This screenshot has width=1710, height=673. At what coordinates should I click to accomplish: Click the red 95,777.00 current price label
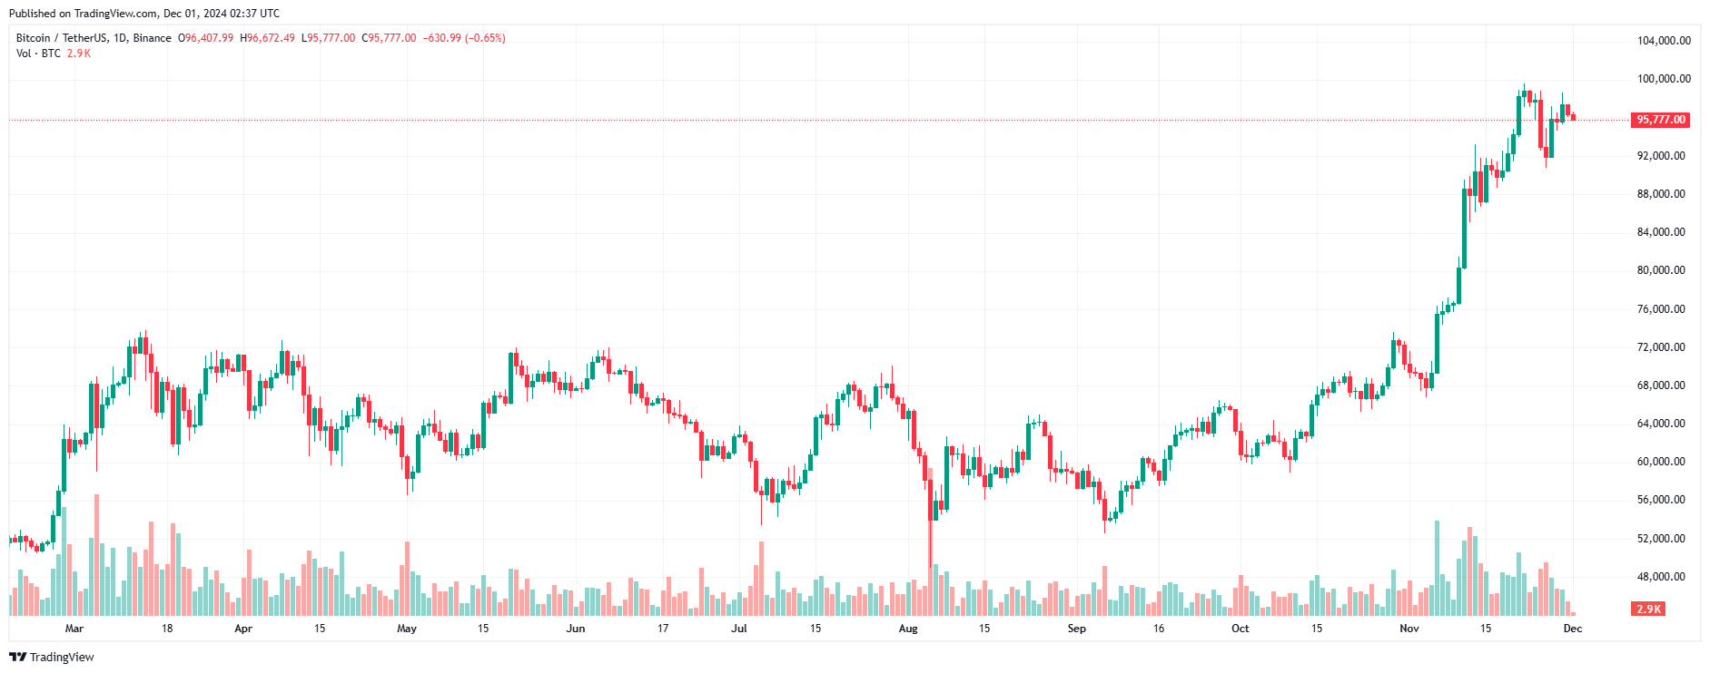pyautogui.click(x=1660, y=120)
